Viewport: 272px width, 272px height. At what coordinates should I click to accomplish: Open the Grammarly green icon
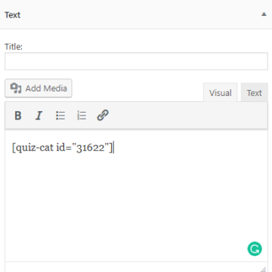click(x=255, y=249)
